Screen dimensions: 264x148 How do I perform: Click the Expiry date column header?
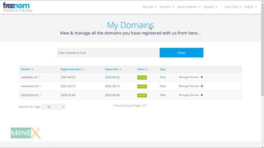point(111,69)
